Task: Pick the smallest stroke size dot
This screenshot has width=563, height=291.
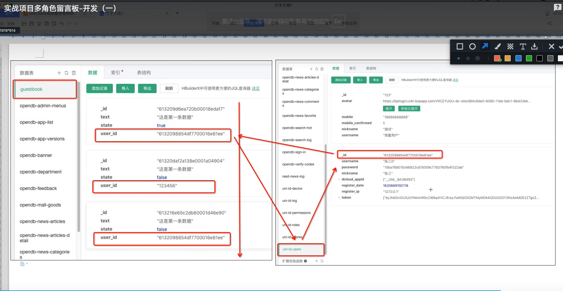Action: click(459, 59)
